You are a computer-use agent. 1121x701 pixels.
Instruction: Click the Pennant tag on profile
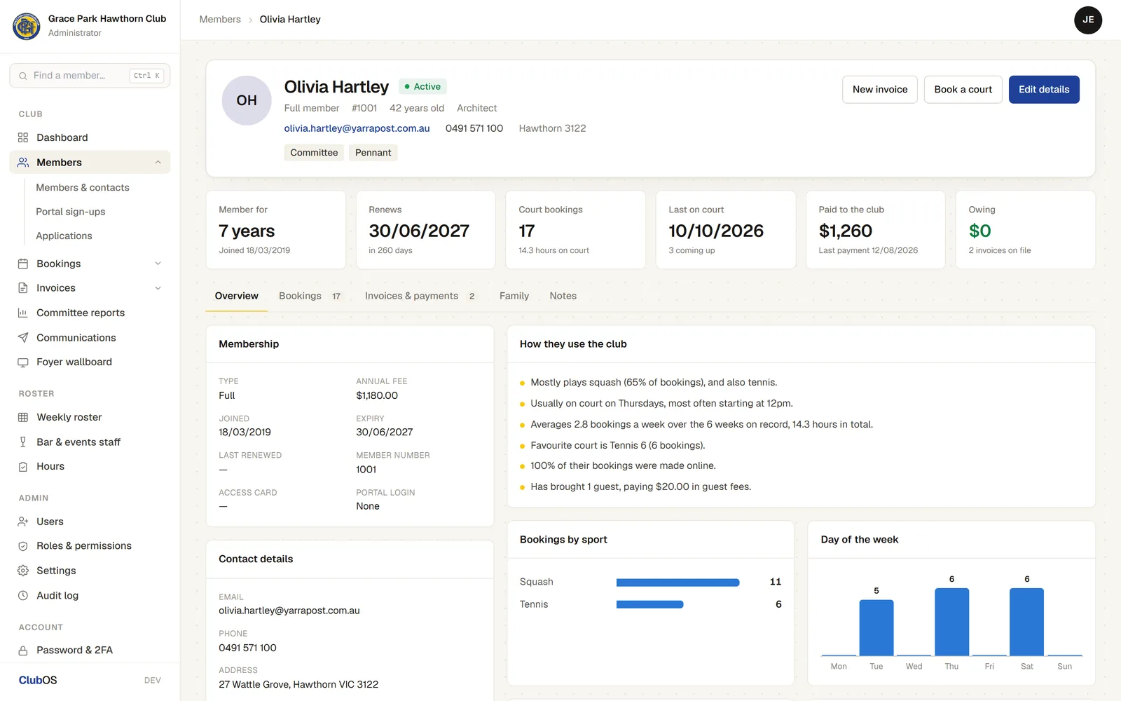[373, 153]
